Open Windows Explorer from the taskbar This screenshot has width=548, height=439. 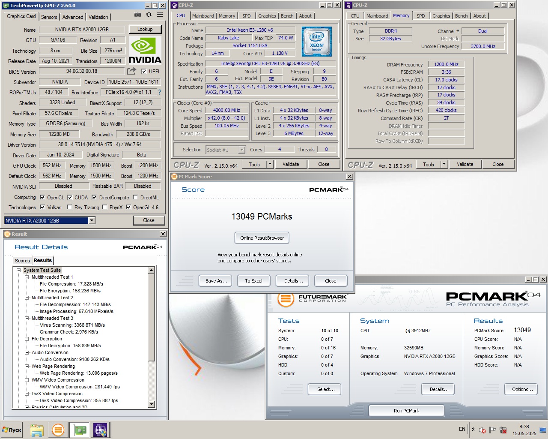point(37,430)
